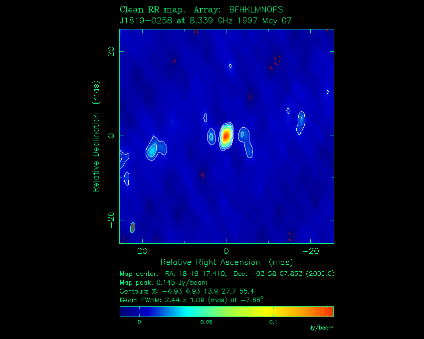The image size is (424, 339).
Task: Click the gray beam ellipse in lower-left corner
Action: point(133,227)
